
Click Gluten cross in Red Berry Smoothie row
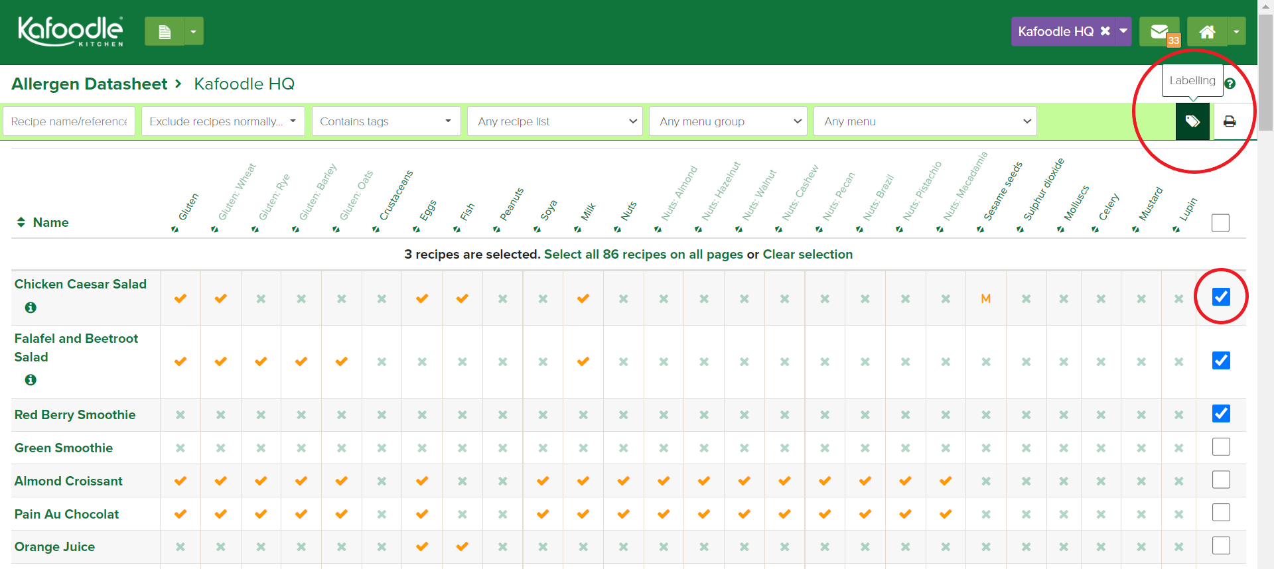pos(180,414)
